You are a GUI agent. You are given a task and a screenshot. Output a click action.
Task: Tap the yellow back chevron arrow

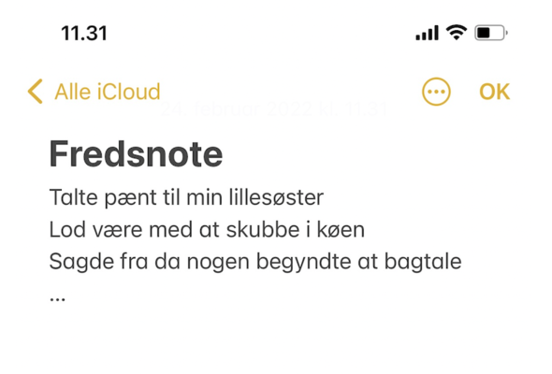pos(36,92)
